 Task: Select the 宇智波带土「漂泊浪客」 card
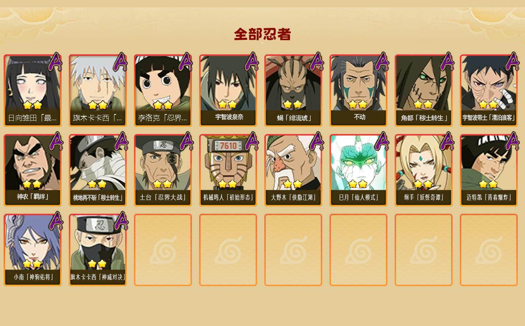coord(489,91)
